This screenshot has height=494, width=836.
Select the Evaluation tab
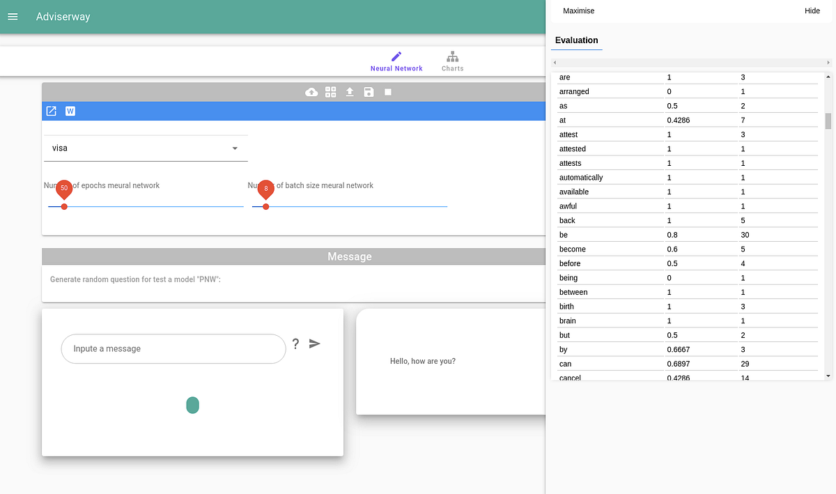point(576,40)
